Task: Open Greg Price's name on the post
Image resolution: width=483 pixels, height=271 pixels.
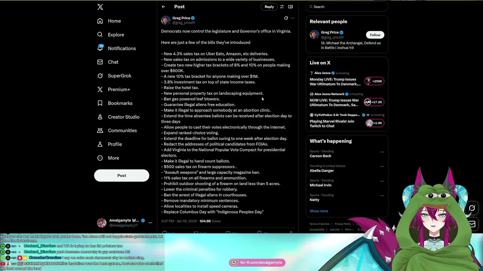Action: coord(181,18)
